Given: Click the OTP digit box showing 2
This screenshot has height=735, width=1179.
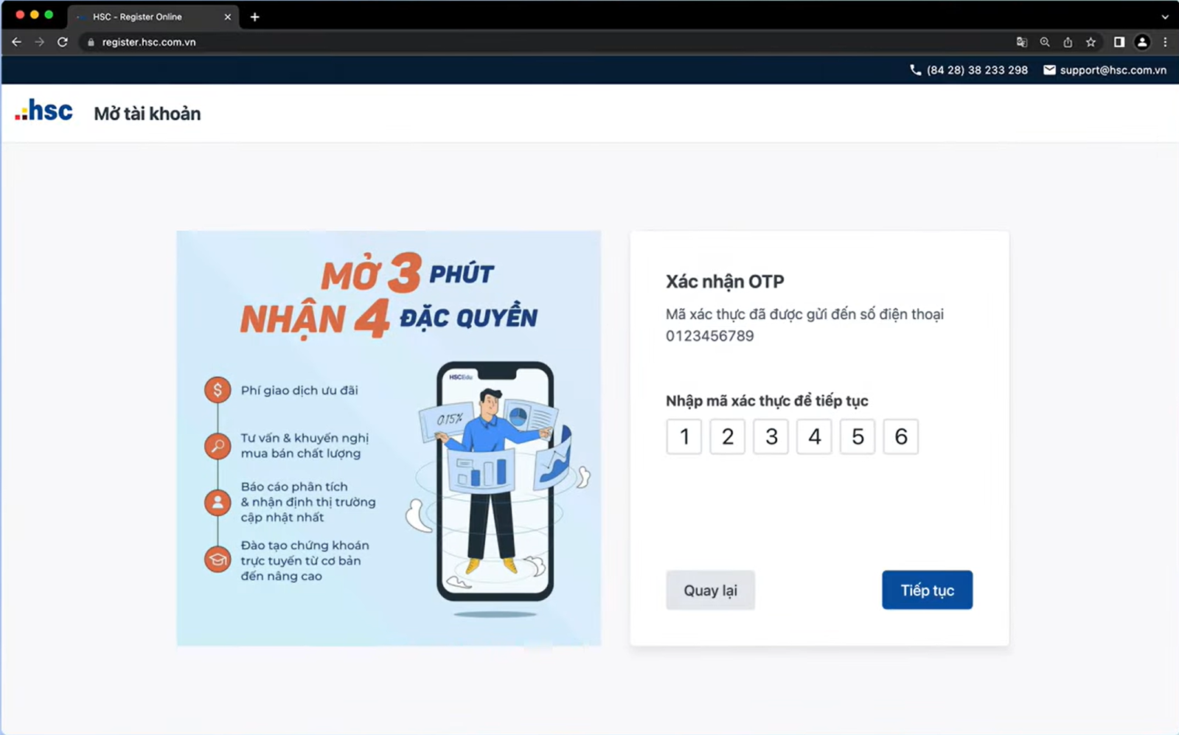Looking at the screenshot, I should tap(728, 436).
